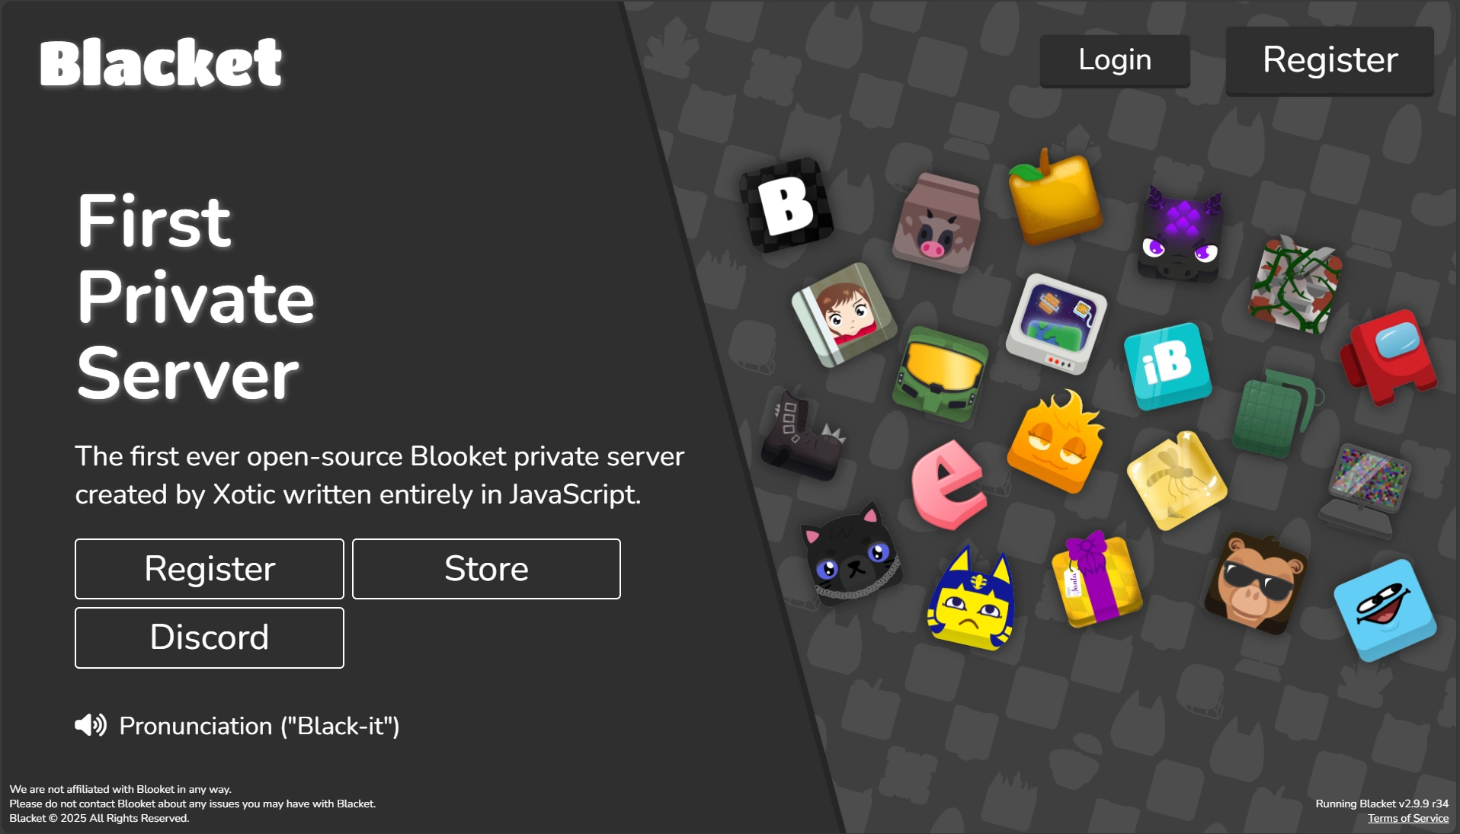Select the teal iB blook
Screen dimensions: 1460x834
tap(1167, 366)
